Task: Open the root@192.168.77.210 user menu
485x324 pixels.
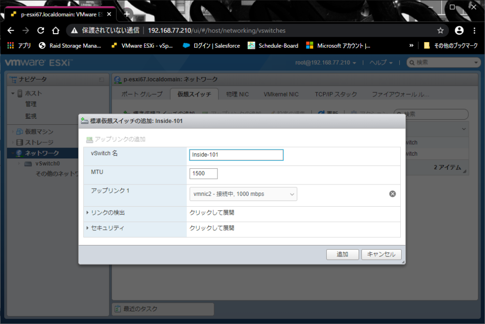Action: [325, 63]
